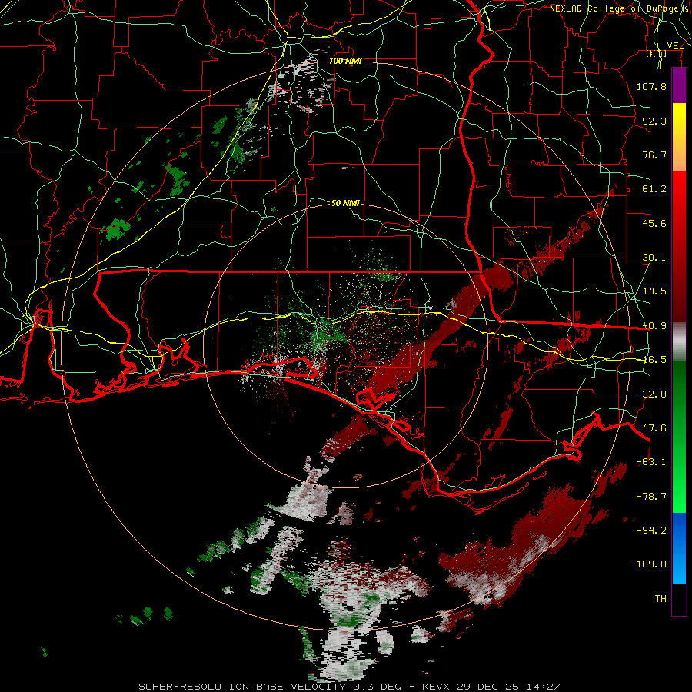
Task: Click the "[KT]" units label
Action: tap(657, 54)
